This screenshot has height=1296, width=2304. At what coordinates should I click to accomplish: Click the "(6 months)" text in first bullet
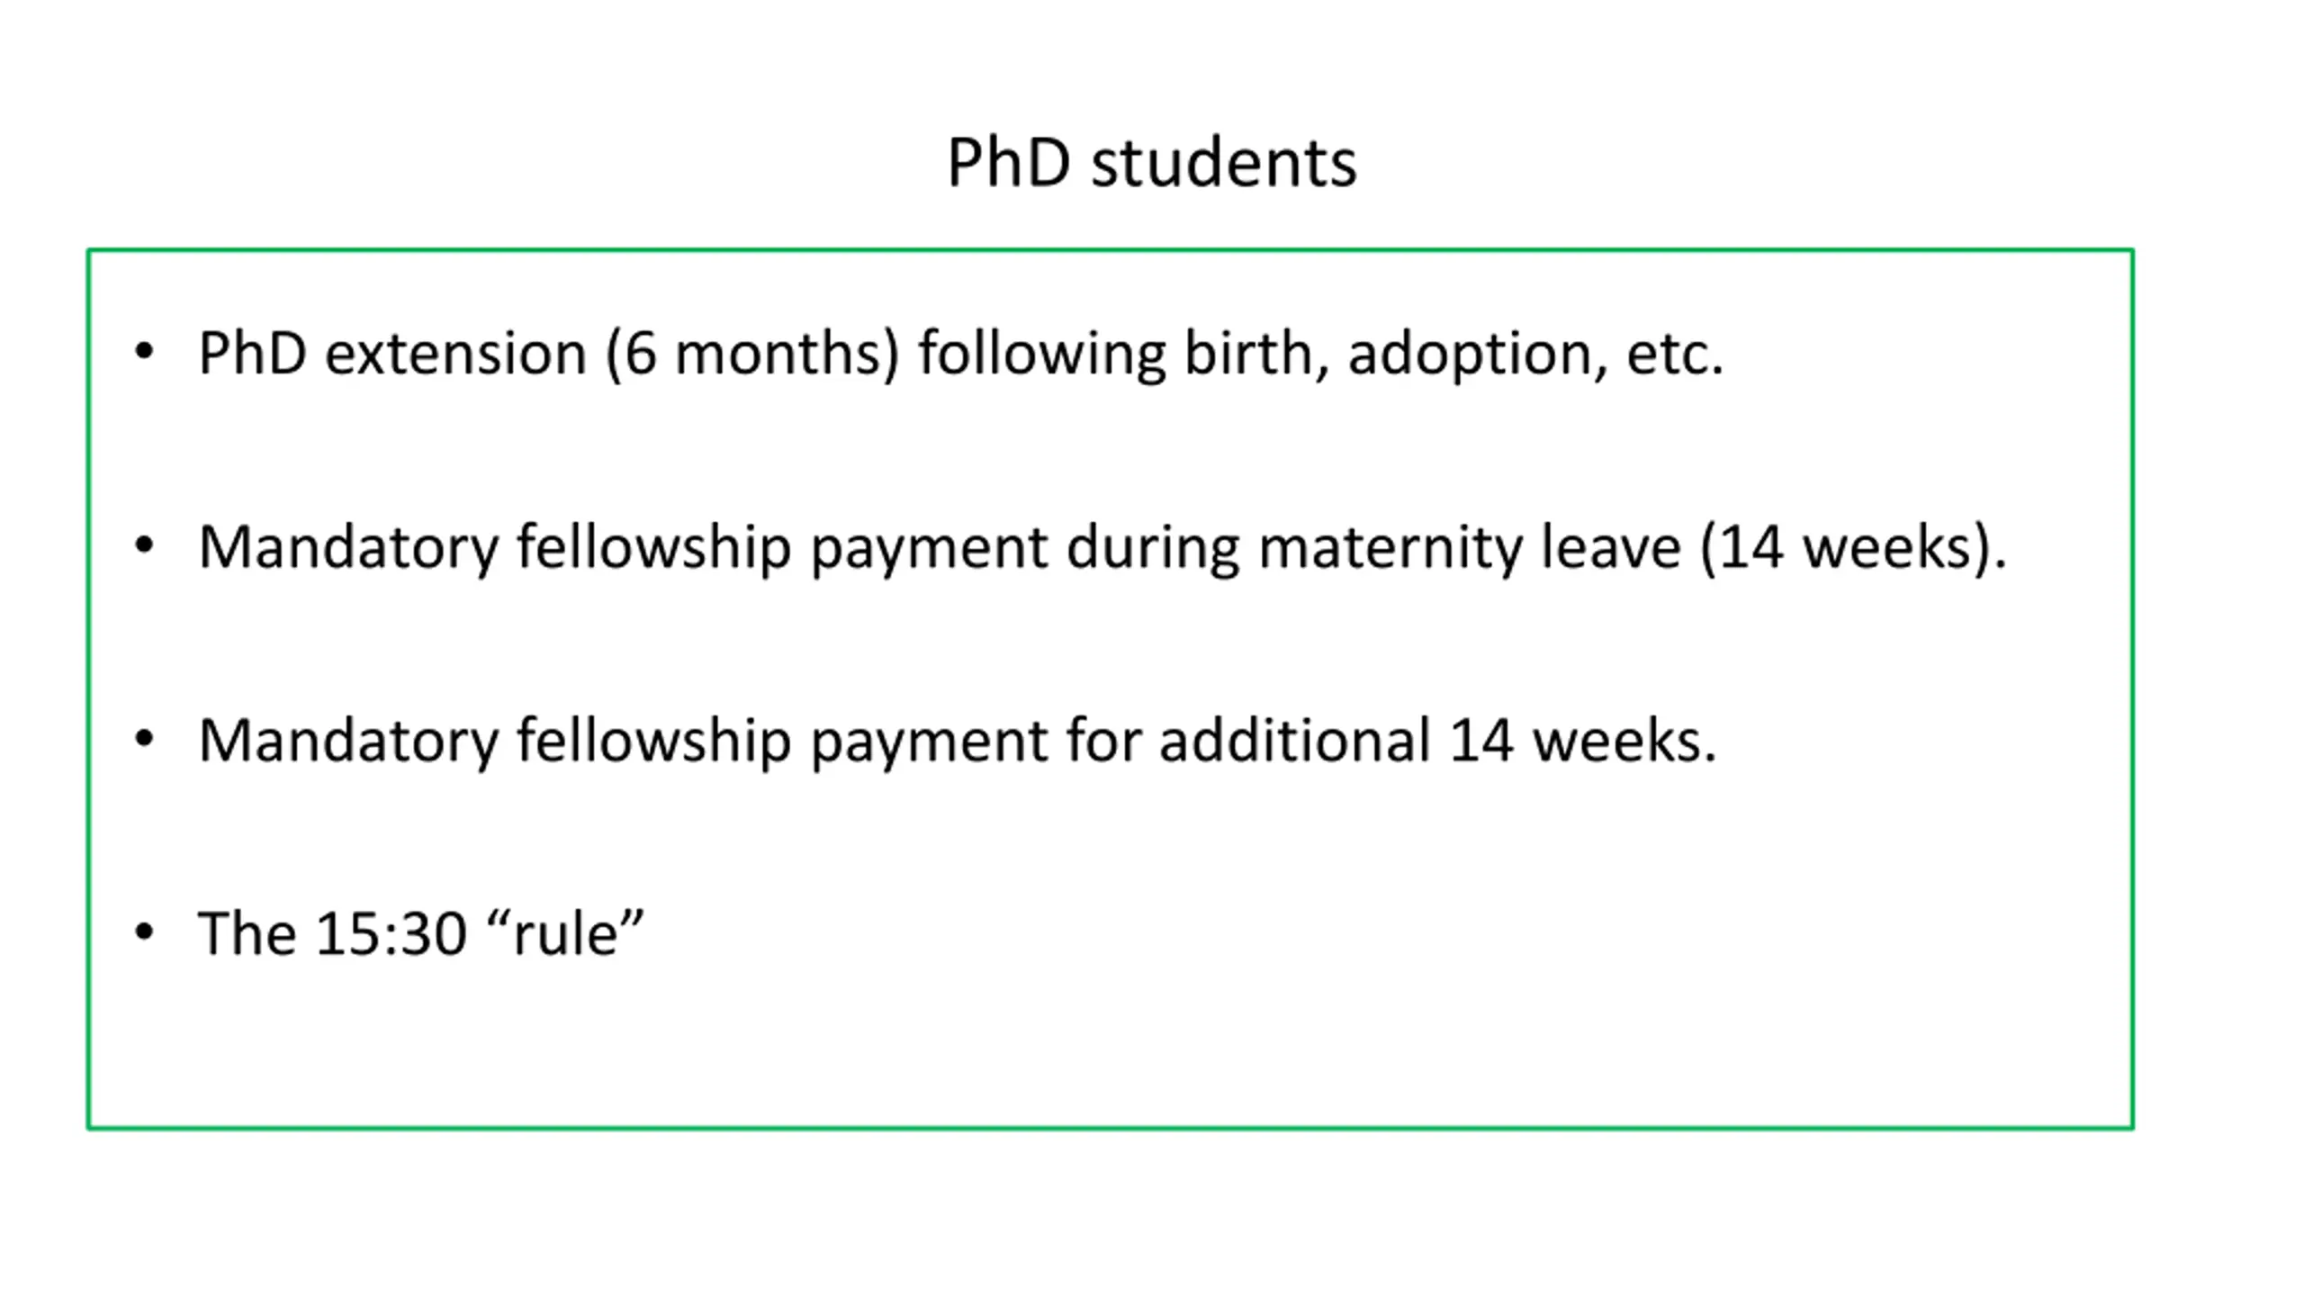(x=752, y=354)
